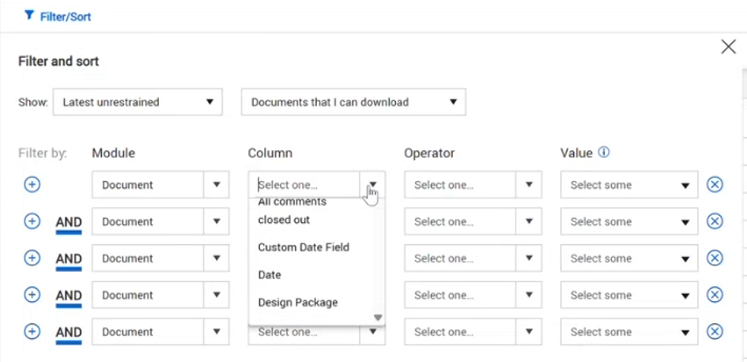The height and width of the screenshot is (362, 747).
Task: Click the Filter/Sort funnel icon
Action: (x=29, y=16)
